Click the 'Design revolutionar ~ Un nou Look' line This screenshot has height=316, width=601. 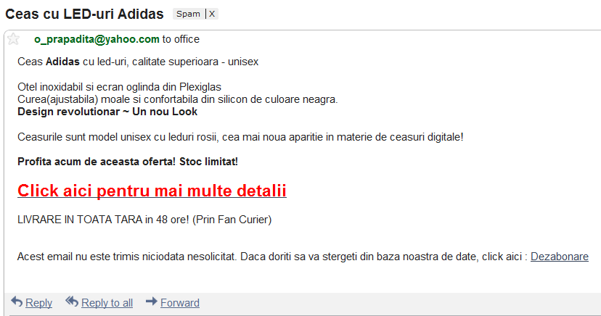tap(107, 112)
